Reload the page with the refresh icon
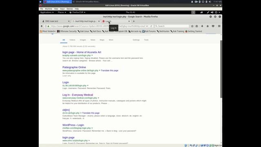The width and height of the screenshot is (261, 147). pyautogui.click(x=151, y=26)
